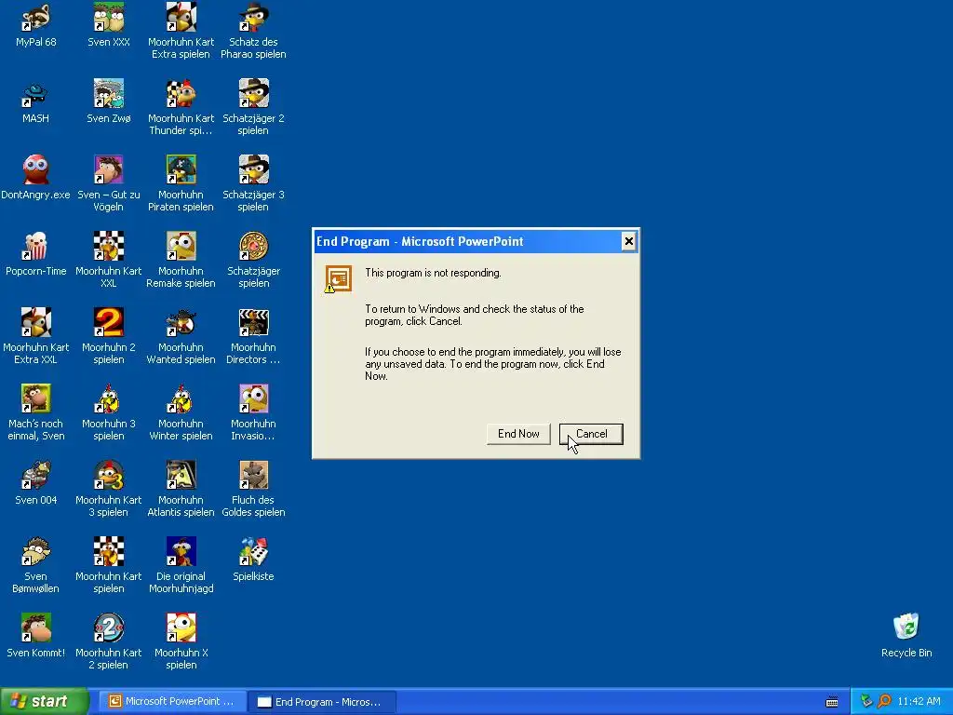Select Moorhuhn Directors clapperboard icon
The width and height of the screenshot is (953, 715).
pos(253,322)
